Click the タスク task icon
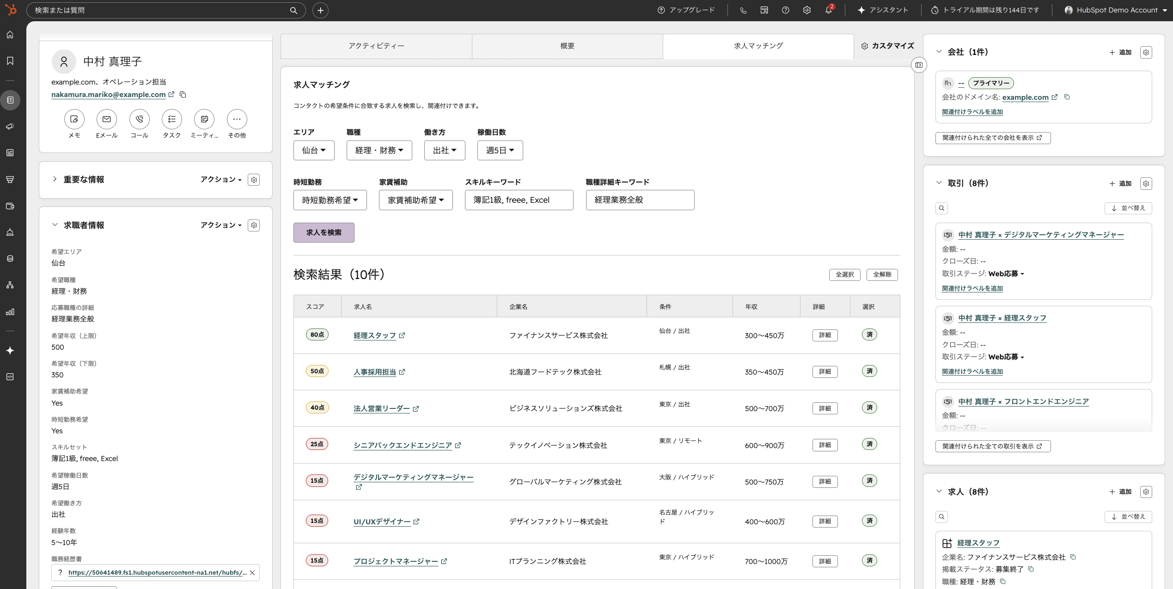The width and height of the screenshot is (1173, 589). [172, 119]
